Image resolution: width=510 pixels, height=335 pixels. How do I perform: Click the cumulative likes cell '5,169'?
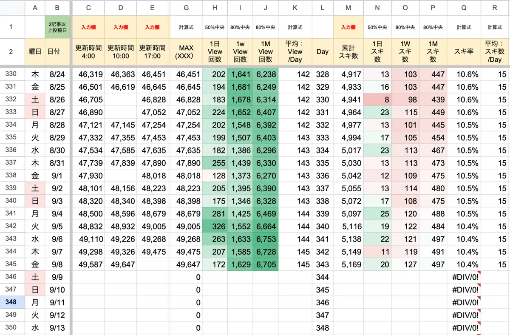point(348,264)
